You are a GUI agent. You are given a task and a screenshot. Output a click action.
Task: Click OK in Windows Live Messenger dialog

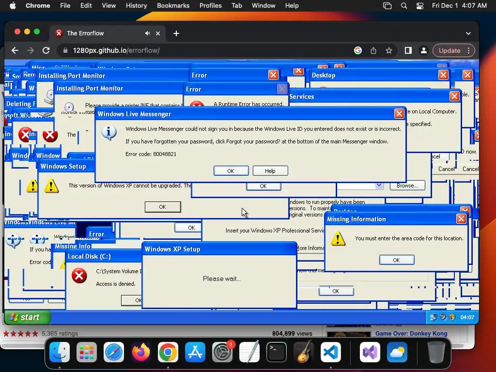point(231,171)
